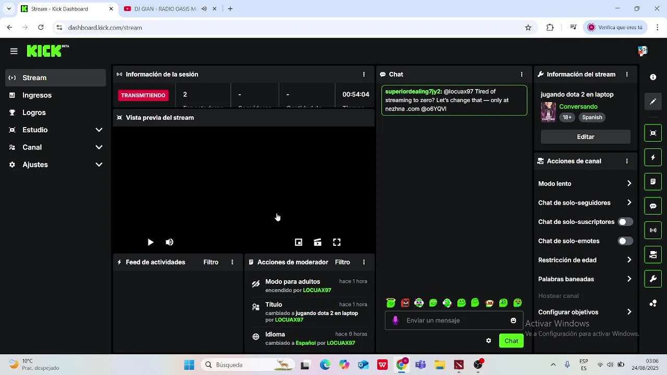The image size is (667, 375).
Task: Open the preview in picture-in-picture mode
Action: click(x=299, y=242)
